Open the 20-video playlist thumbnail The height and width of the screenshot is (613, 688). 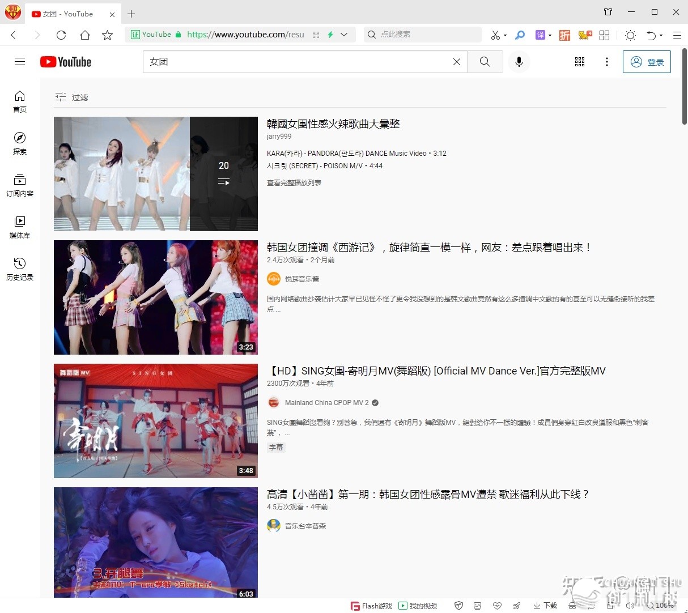156,174
